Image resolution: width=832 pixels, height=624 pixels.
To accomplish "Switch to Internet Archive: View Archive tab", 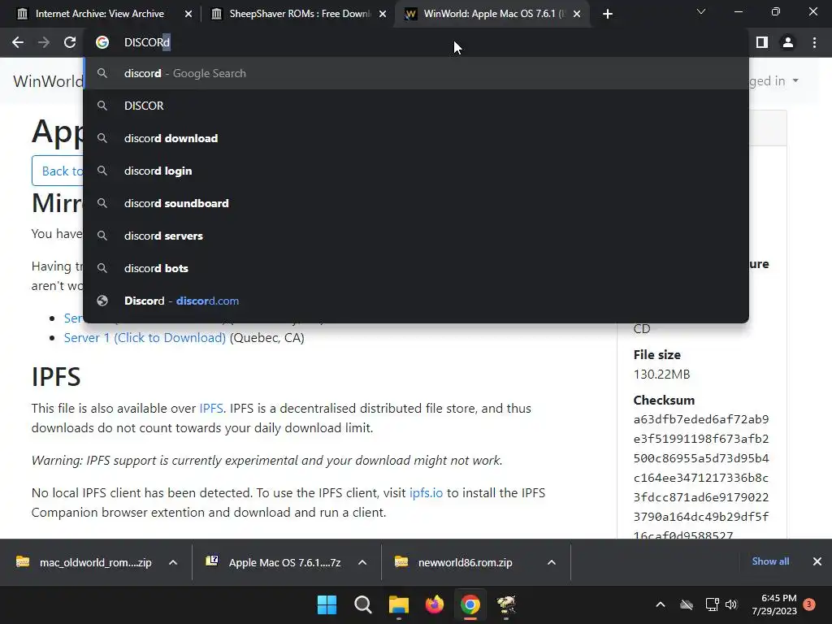I will pyautogui.click(x=100, y=14).
